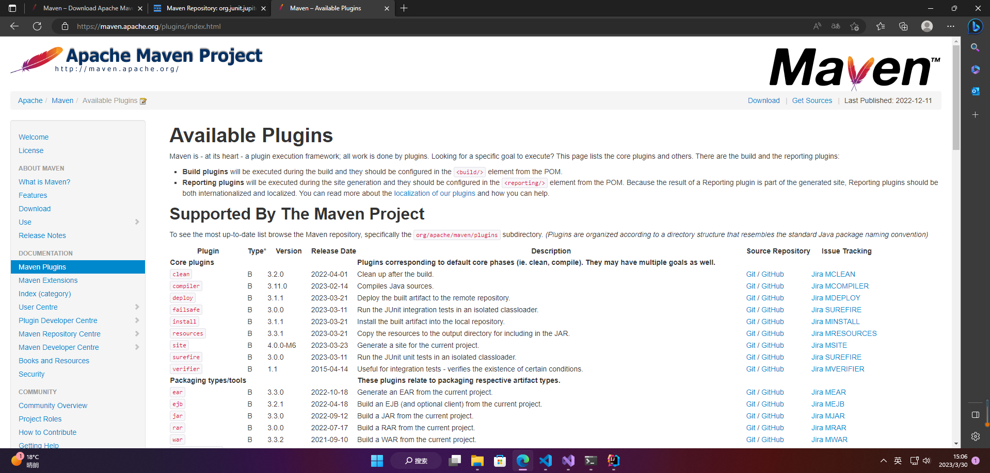Open the tab actions menu

coord(12,8)
